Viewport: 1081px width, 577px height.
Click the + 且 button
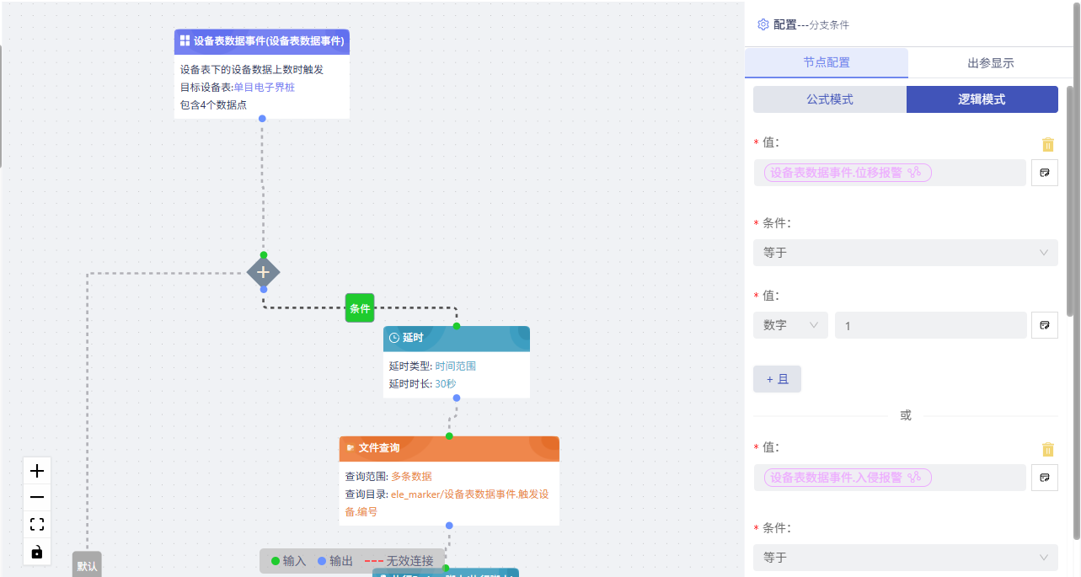click(x=777, y=379)
